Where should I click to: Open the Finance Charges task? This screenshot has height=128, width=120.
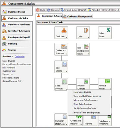[x=83, y=84]
